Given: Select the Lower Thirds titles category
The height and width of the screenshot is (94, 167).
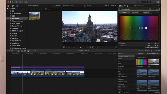Looking at the screenshot, I should (x=16, y=46).
